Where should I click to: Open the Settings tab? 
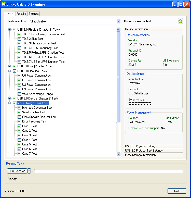(34, 14)
